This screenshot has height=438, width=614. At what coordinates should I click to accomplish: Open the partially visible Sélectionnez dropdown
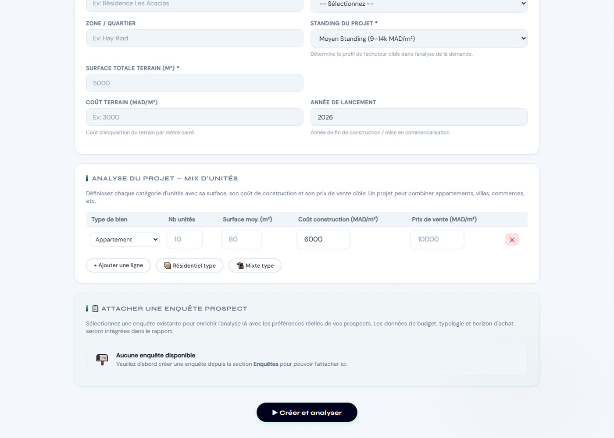point(419,4)
